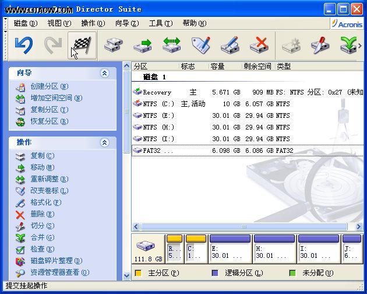Viewport: 367px width, 294px height.
Task: Sort by the 类型 column header
Action: pos(319,66)
